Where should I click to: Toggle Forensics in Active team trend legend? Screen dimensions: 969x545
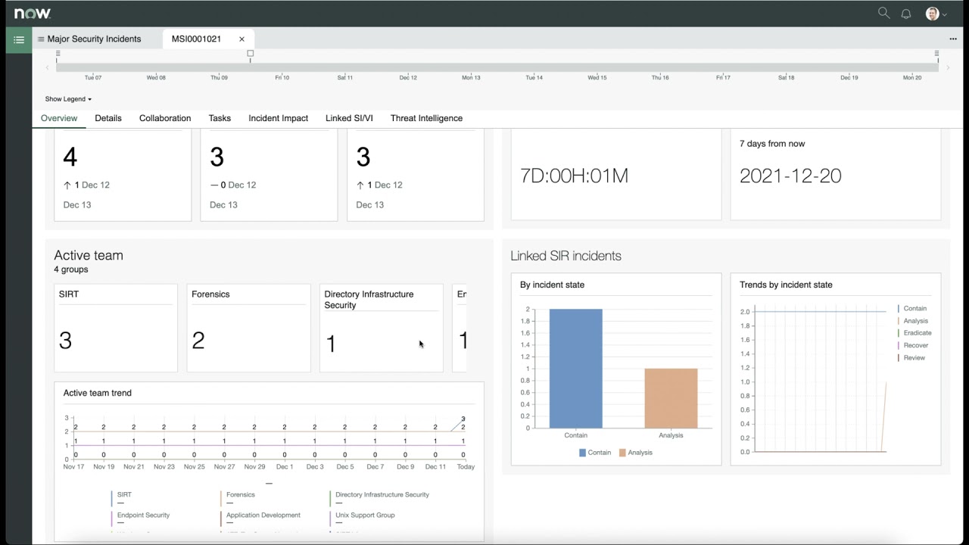coord(238,497)
